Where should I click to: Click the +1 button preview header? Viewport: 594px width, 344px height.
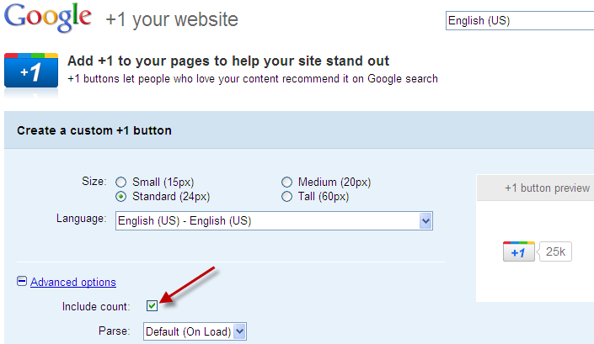(x=547, y=188)
